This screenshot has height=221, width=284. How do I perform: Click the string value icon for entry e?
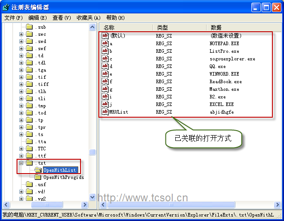[x=105, y=74]
